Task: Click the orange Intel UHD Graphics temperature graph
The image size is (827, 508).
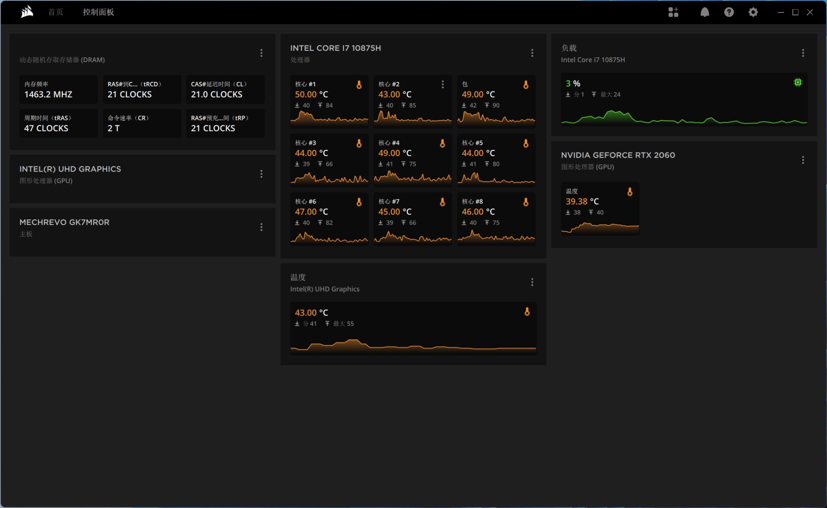Action: tap(413, 346)
